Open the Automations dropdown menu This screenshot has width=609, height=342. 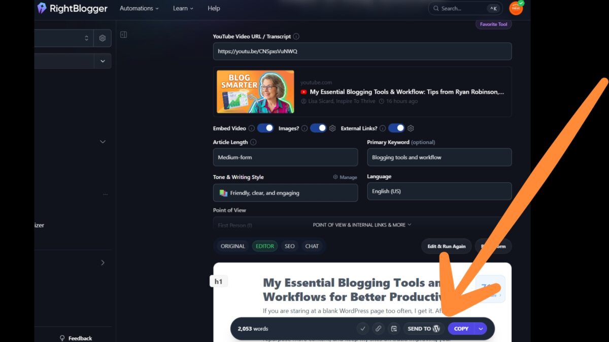pos(139,8)
